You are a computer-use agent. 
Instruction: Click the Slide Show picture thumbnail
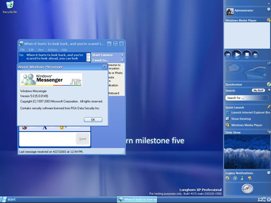point(247,152)
